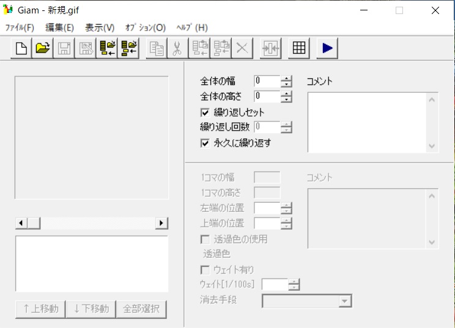Image resolution: width=455 pixels, height=328 pixels.
Task: Click the greyed-out delete X icon
Action: click(x=242, y=48)
